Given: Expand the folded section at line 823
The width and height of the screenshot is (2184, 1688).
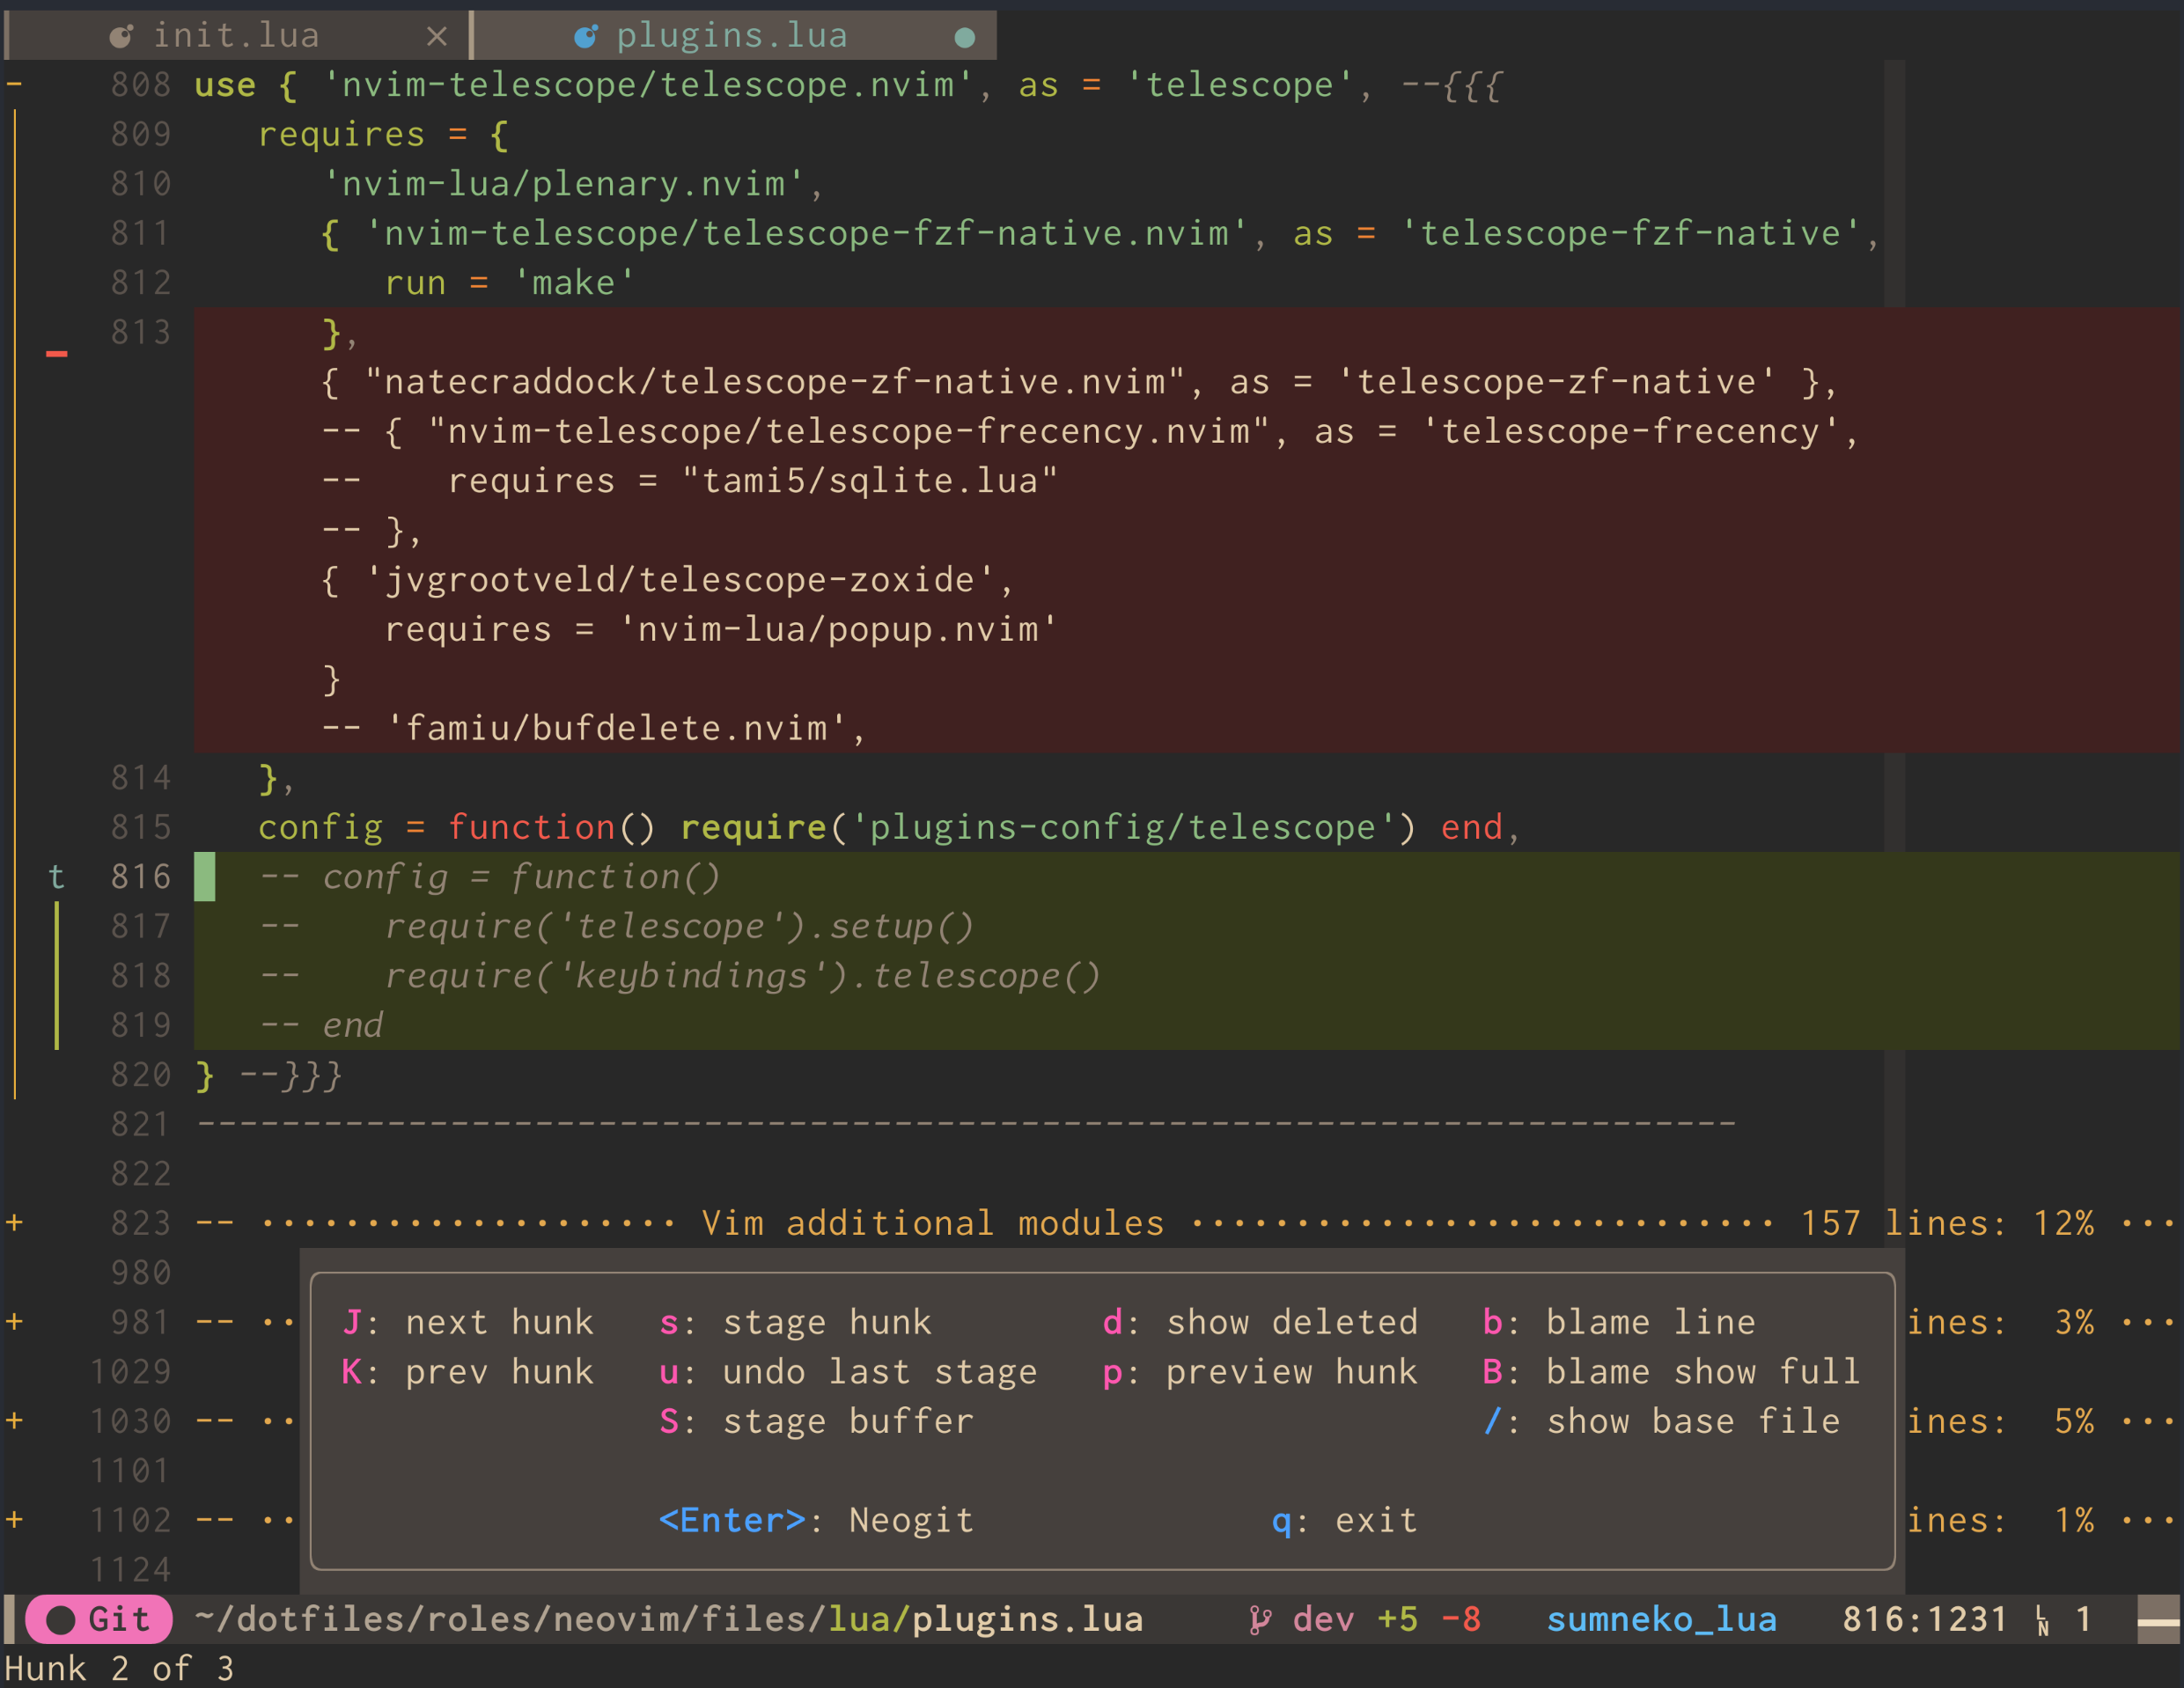Looking at the screenshot, I should [x=14, y=1223].
